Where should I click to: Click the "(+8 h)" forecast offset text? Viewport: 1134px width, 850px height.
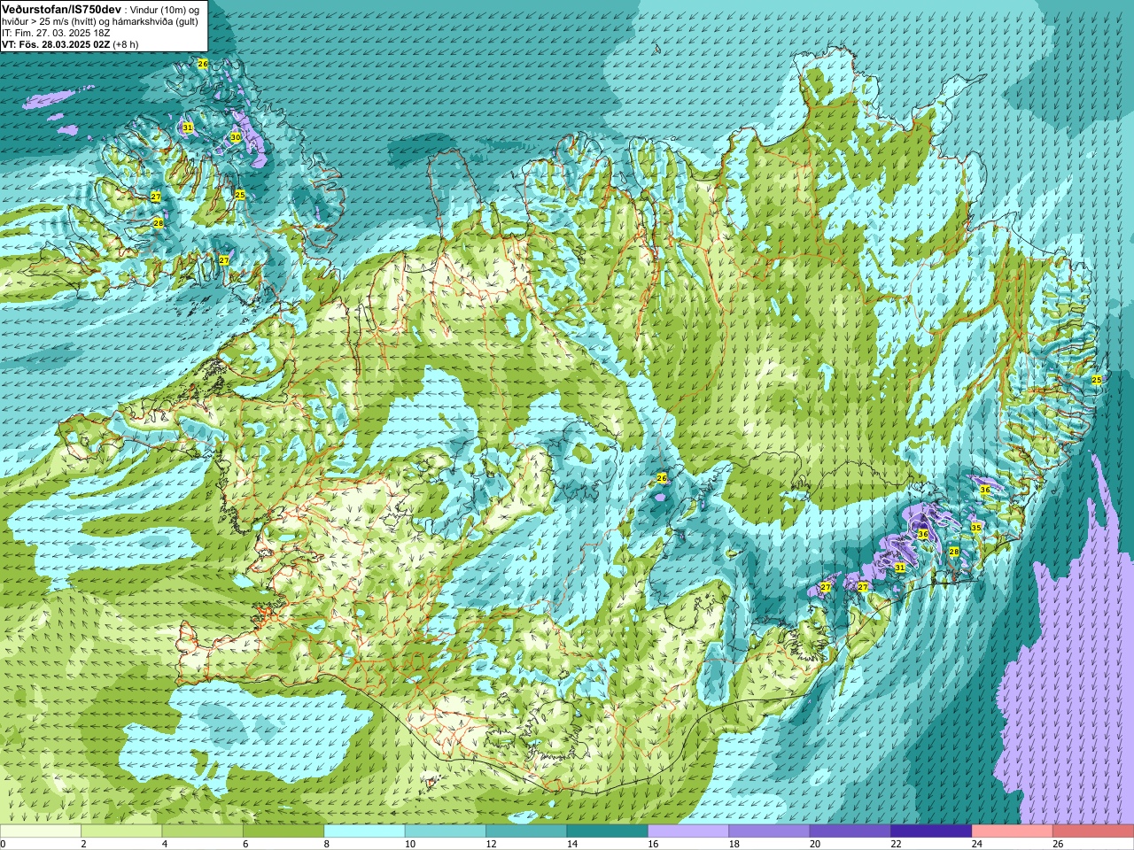click(126, 44)
